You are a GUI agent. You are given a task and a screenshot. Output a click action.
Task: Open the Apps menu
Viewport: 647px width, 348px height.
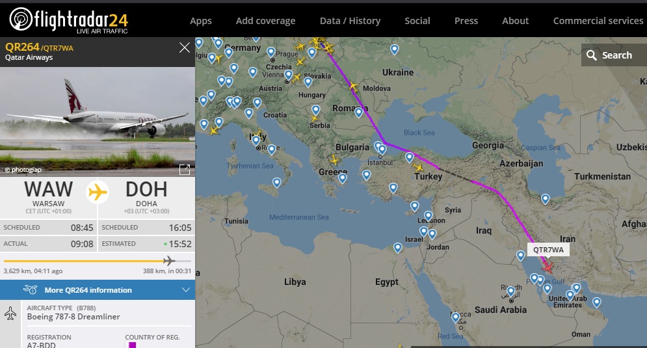click(200, 21)
